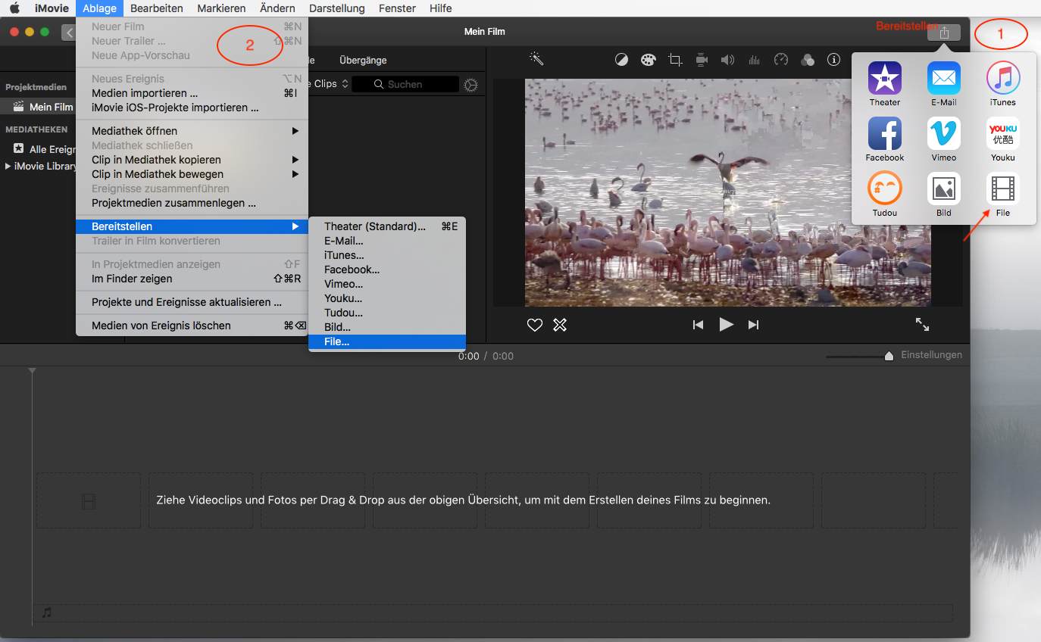1041x642 pixels.
Task: Enter fullscreen playback with the arrows icon
Action: click(x=922, y=324)
